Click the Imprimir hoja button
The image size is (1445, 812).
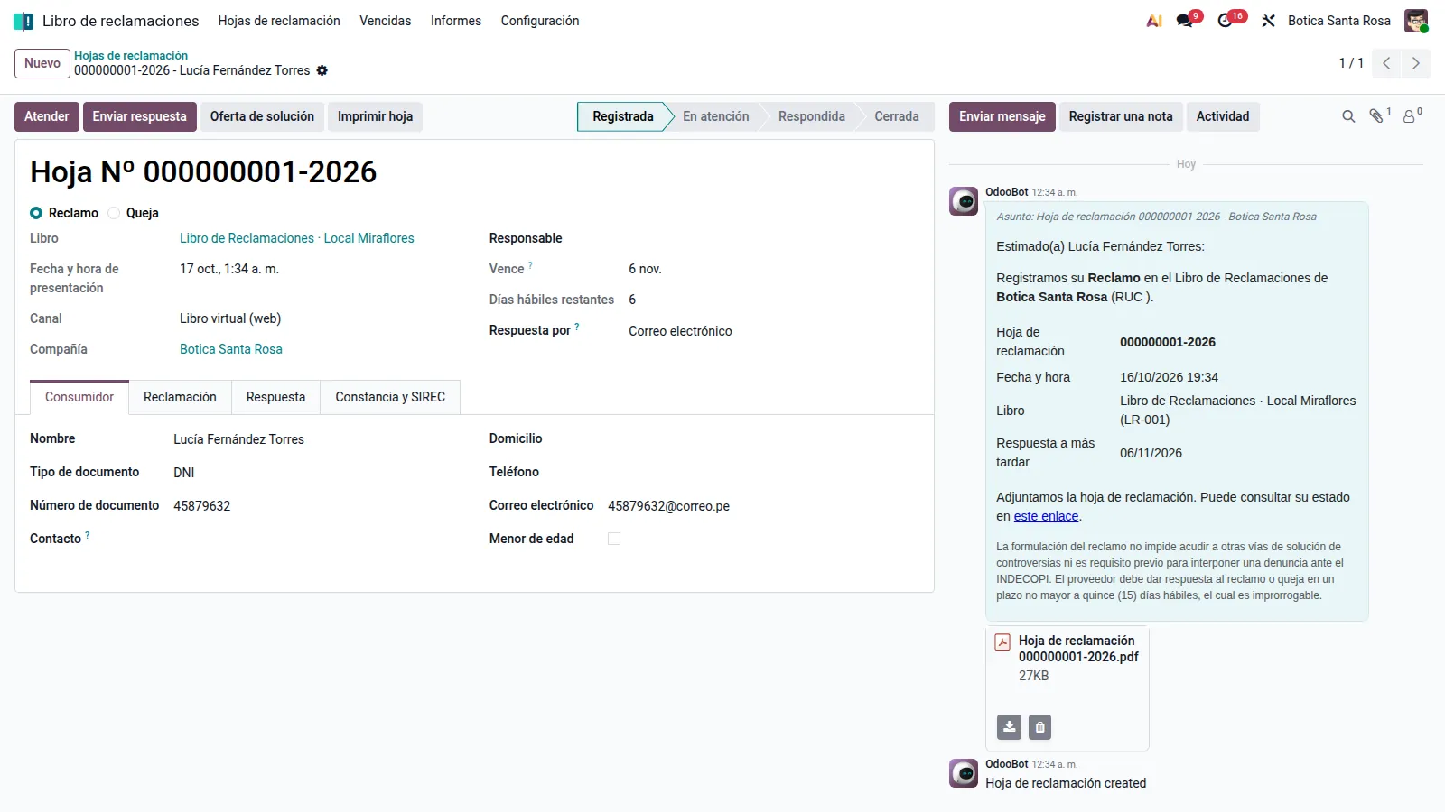[375, 116]
